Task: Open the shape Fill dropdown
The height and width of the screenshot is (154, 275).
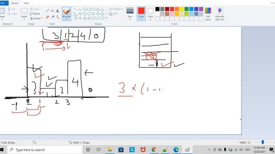Action: (x=113, y=14)
